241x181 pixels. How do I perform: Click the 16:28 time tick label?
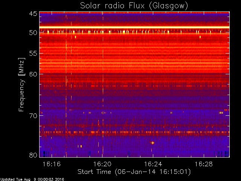click(204, 164)
